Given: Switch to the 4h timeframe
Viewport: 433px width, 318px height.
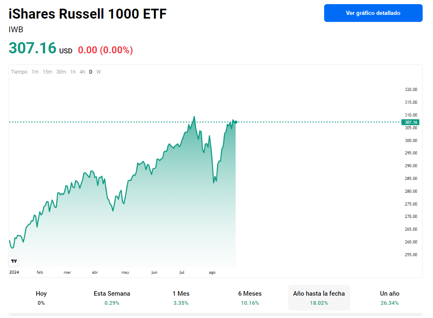Looking at the screenshot, I should pos(82,72).
